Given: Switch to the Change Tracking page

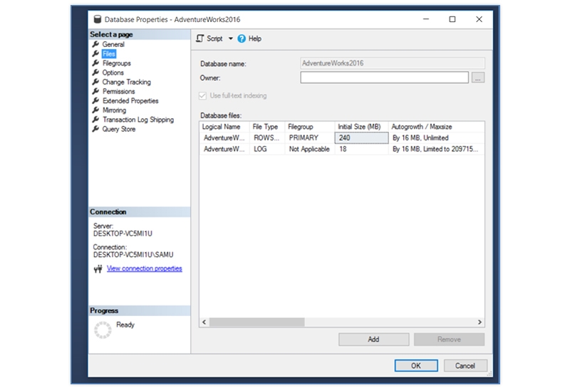Looking at the screenshot, I should pos(126,82).
